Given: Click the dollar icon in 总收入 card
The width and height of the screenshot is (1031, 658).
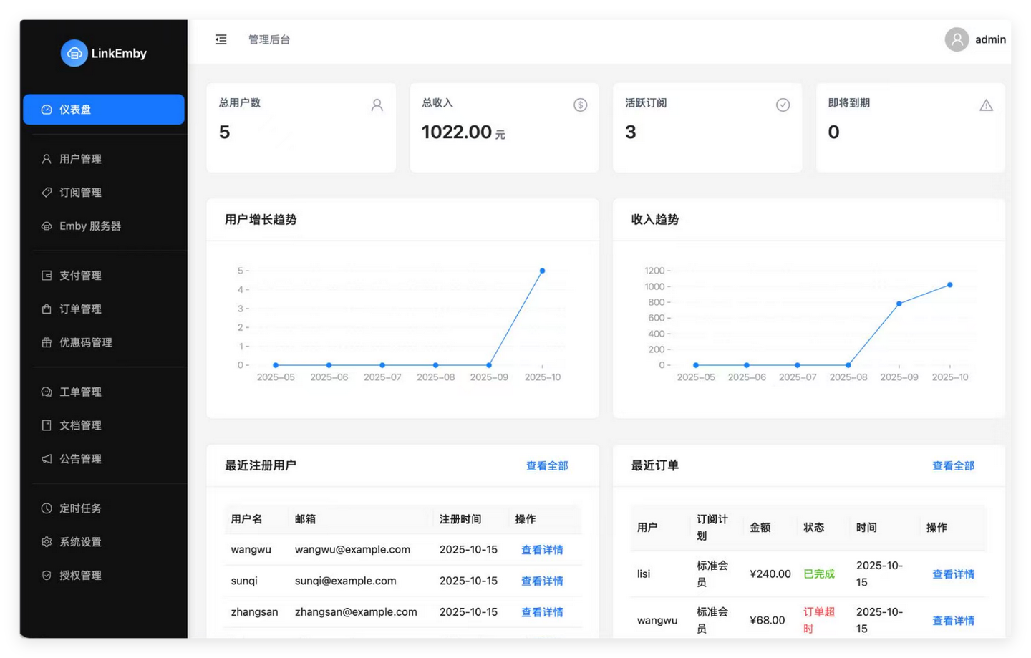Looking at the screenshot, I should (x=581, y=105).
